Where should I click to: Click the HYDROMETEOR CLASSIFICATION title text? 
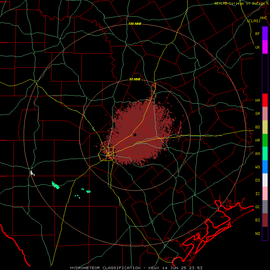point(105,268)
